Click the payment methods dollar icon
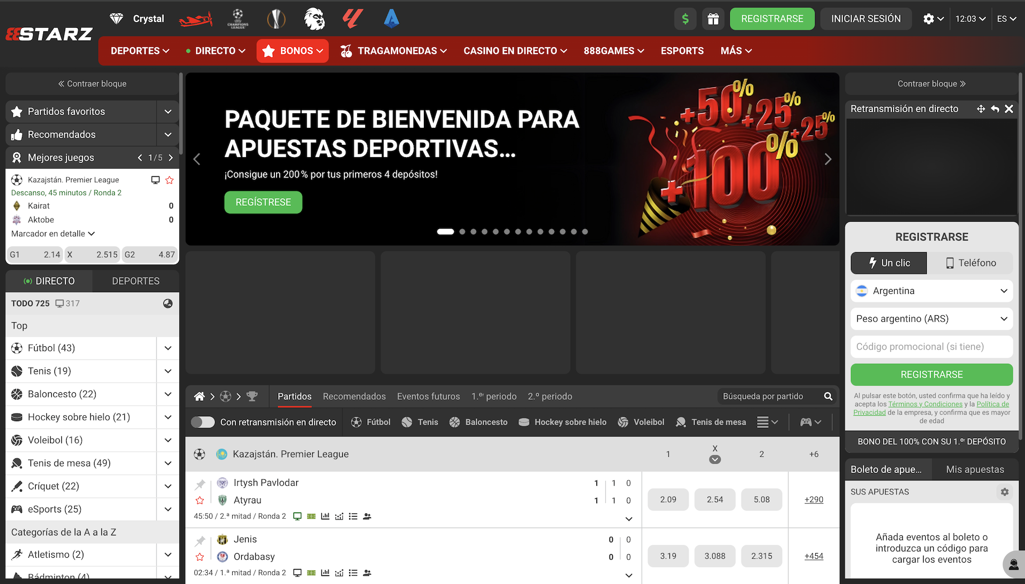 (685, 18)
